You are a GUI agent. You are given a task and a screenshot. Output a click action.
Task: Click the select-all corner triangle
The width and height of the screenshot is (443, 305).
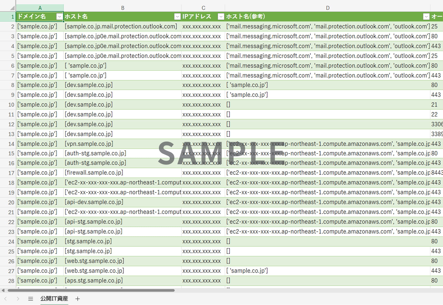[x=12, y=8]
